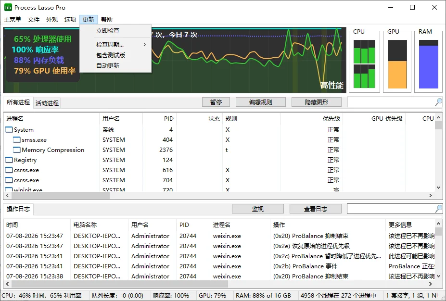Open the 外观 menu
Screen dimensions: 446x301
pos(52,19)
